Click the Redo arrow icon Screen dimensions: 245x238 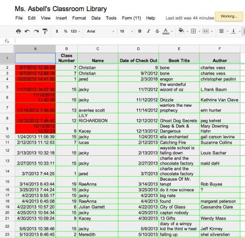point(36,31)
